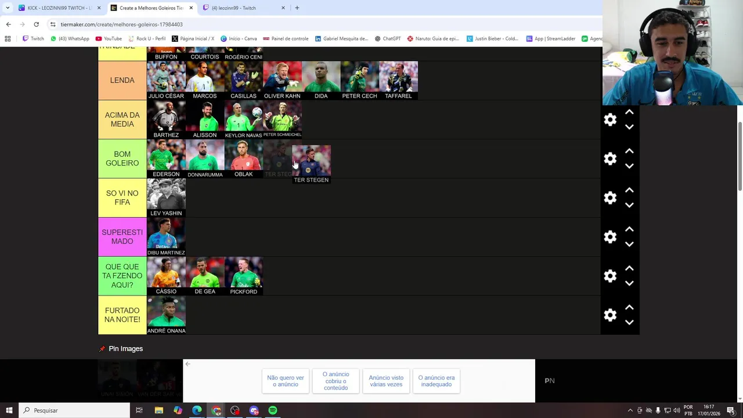Select the LEV YASHIN goalkeeper image

pos(166,197)
